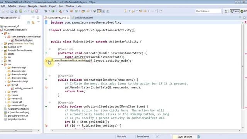
Task: Click the Next Annotation arrow icon
Action: 126,11
